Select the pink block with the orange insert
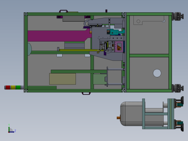Screen dimensions: 188x141 pyautogui.click(x=119, y=47)
